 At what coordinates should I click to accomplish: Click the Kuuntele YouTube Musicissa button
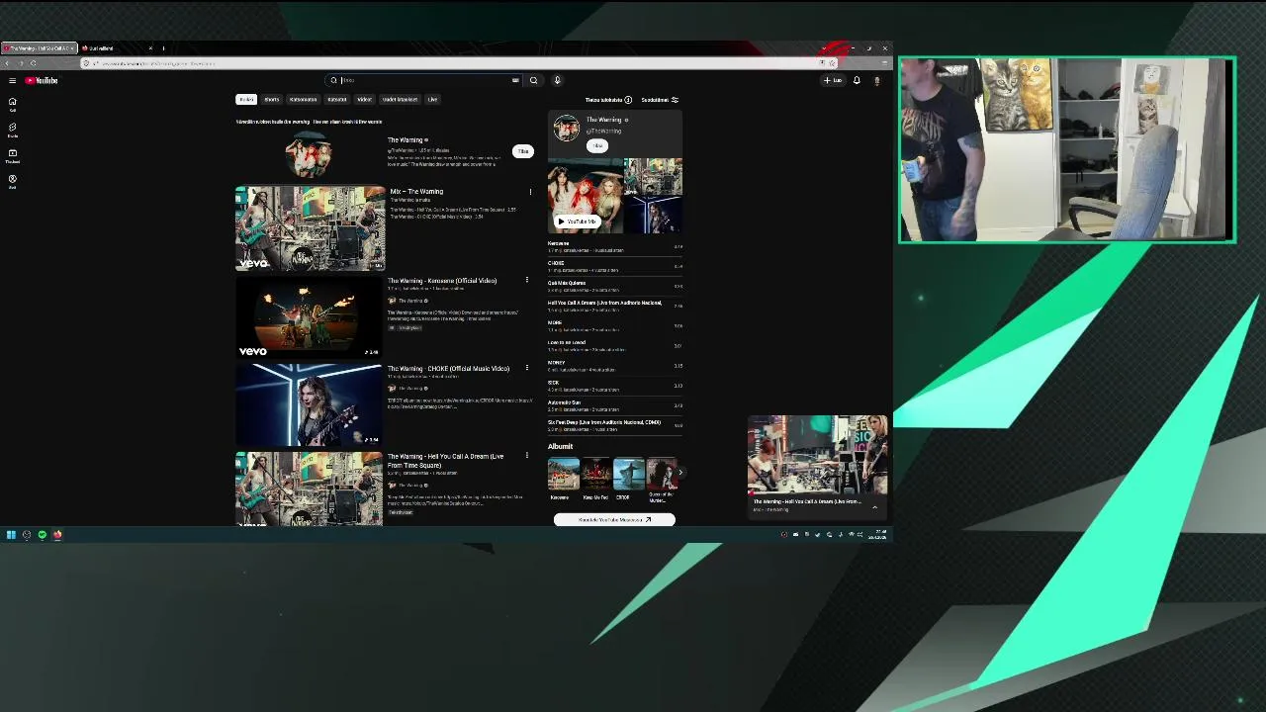coord(614,519)
